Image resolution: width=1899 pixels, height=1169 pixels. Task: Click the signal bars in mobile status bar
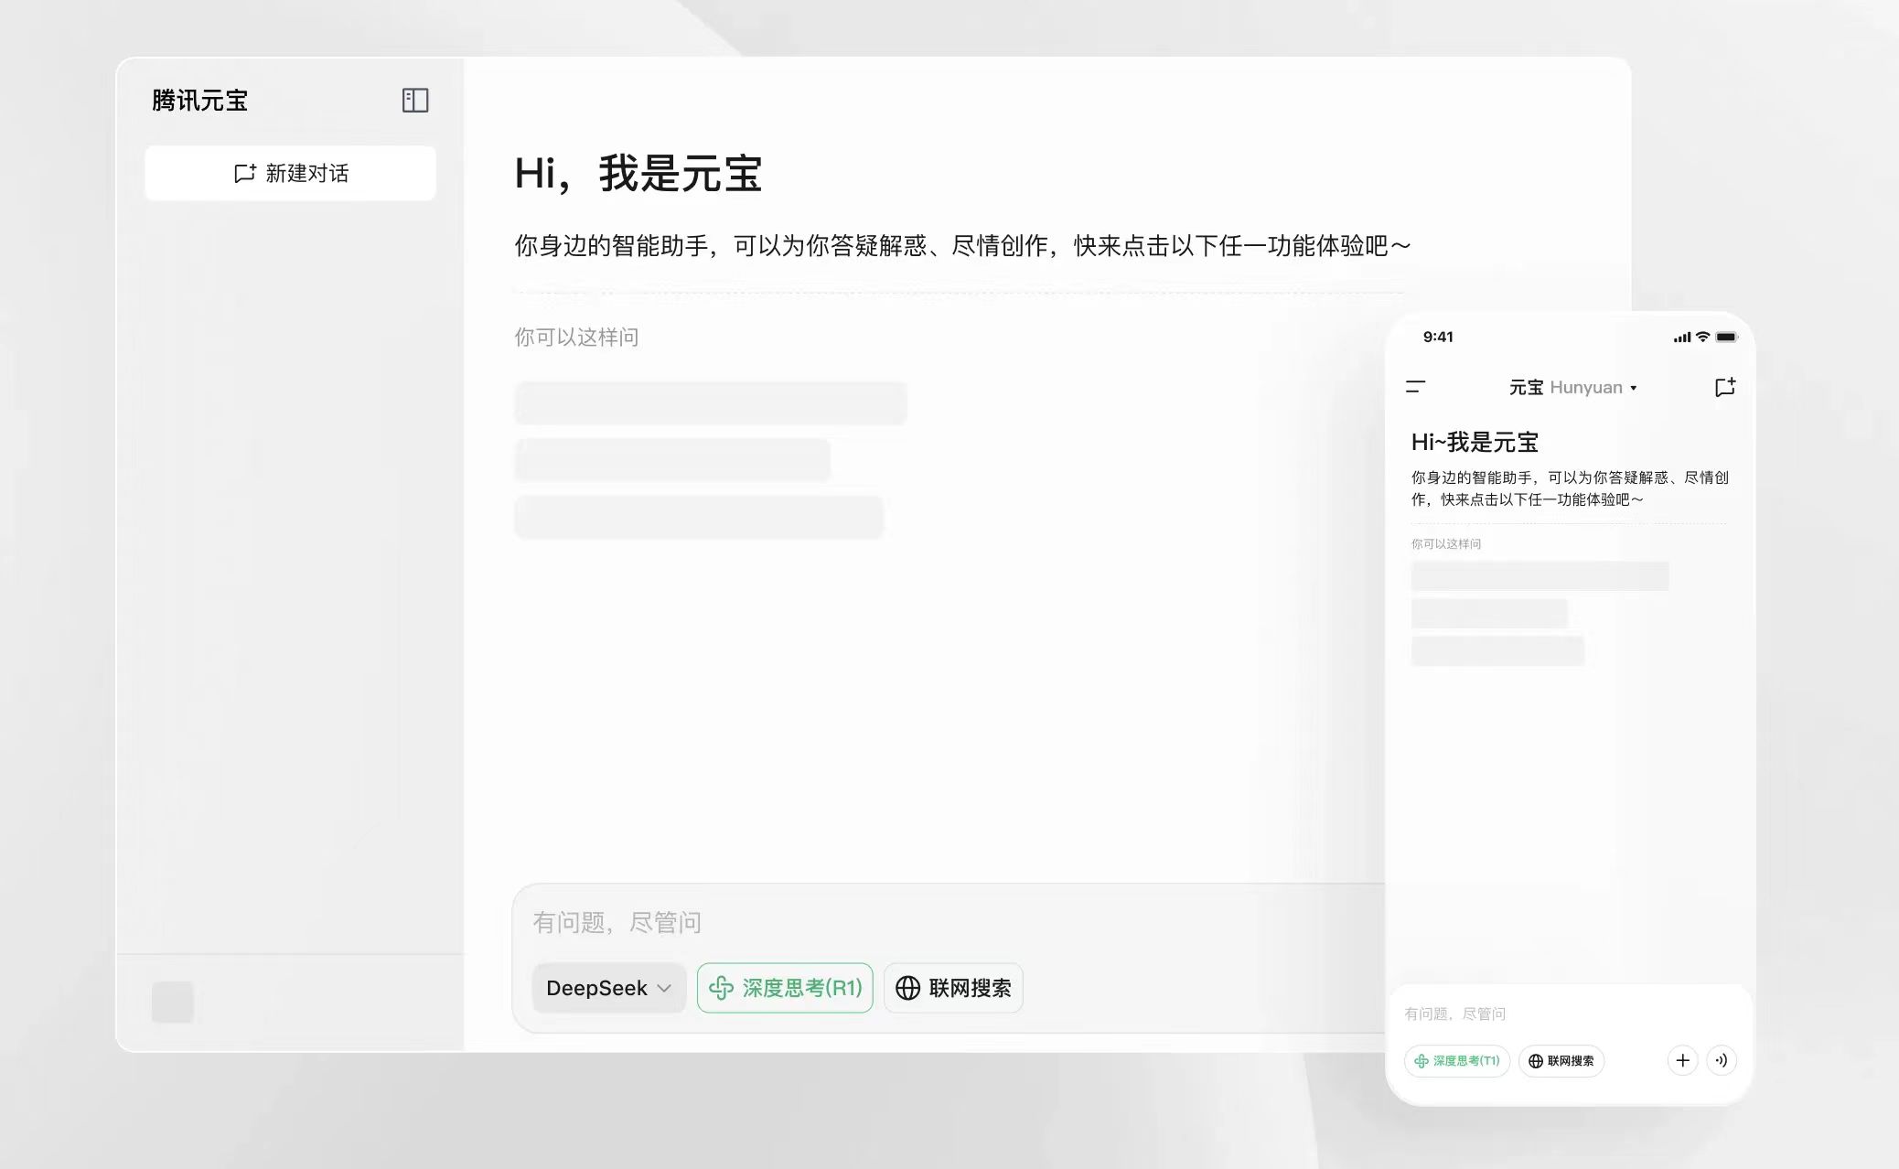tap(1682, 338)
